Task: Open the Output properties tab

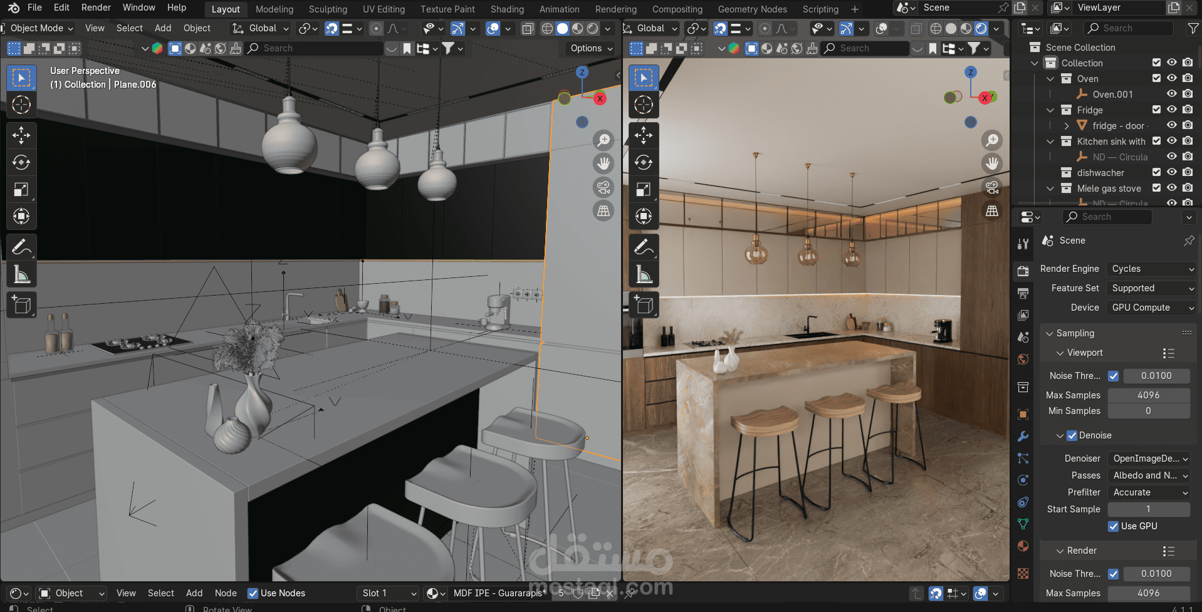Action: 1023,293
